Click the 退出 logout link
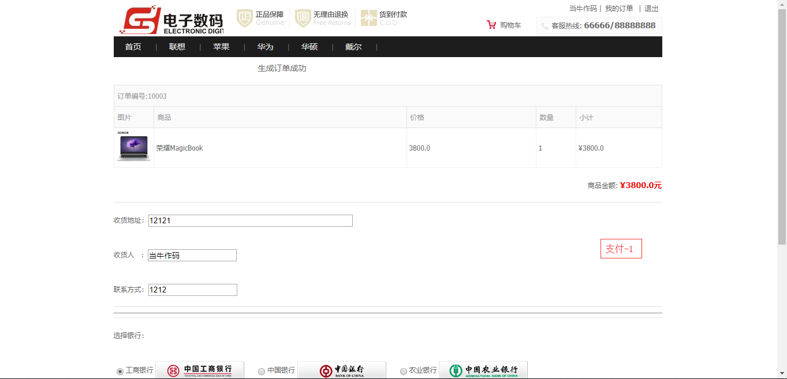Image resolution: width=787 pixels, height=379 pixels. pos(651,9)
